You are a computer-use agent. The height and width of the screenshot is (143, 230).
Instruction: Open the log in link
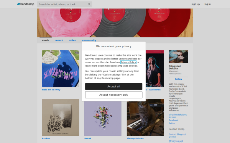click(x=207, y=4)
